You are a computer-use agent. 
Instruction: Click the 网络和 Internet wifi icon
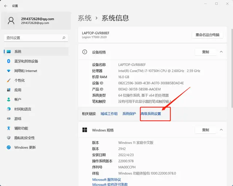click(9, 71)
